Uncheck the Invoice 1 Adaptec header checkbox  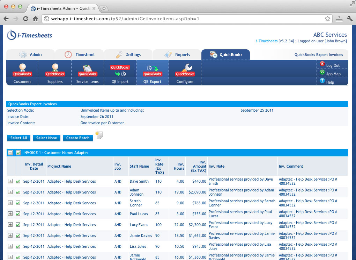(18, 153)
